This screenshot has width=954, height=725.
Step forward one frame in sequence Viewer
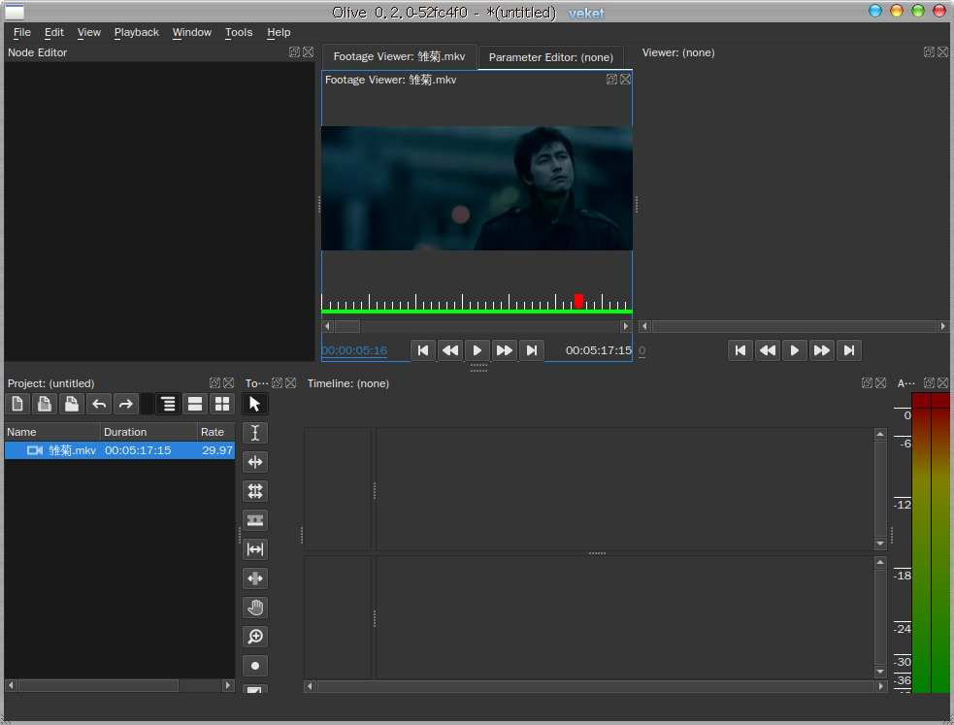click(x=822, y=350)
